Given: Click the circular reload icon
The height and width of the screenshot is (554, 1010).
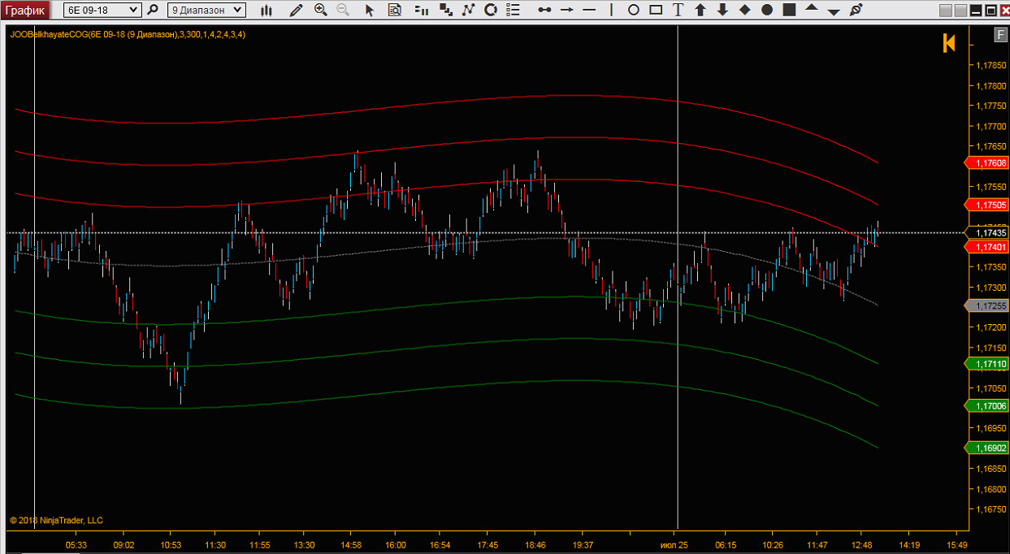Looking at the screenshot, I should (x=490, y=10).
